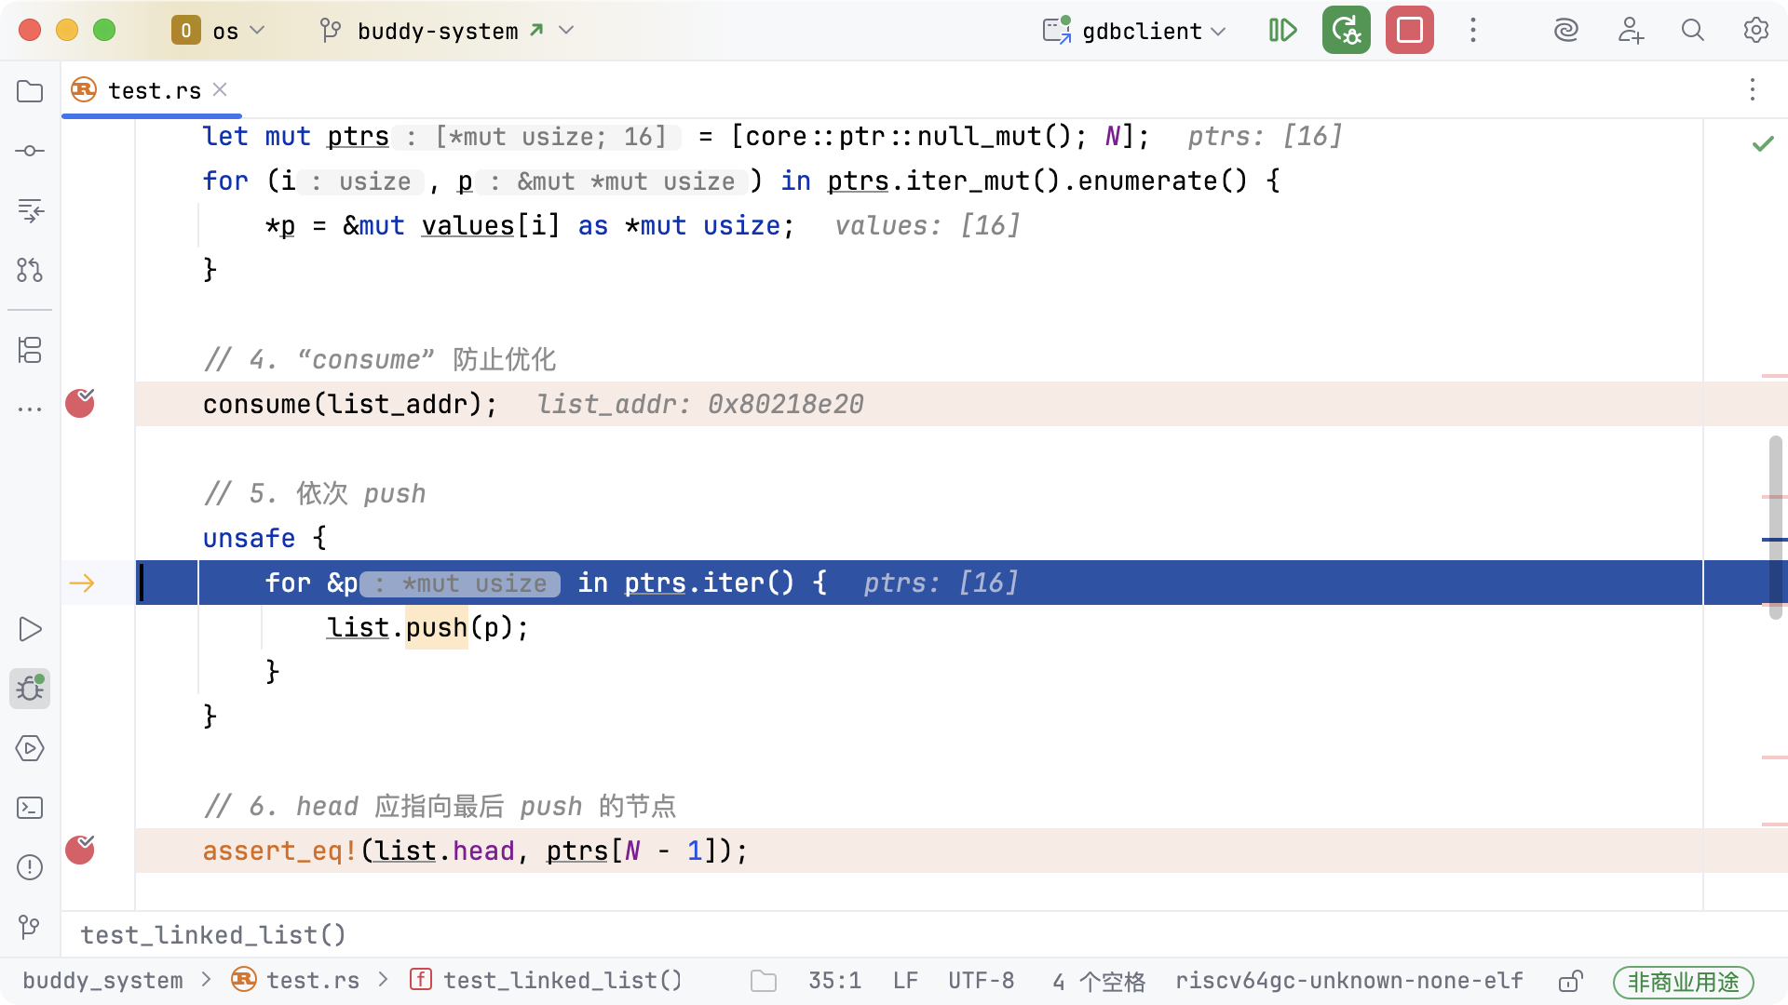Screen dimensions: 1788x1005
Task: Click buddy_system breadcrumb in navigation bar
Action: (x=102, y=981)
